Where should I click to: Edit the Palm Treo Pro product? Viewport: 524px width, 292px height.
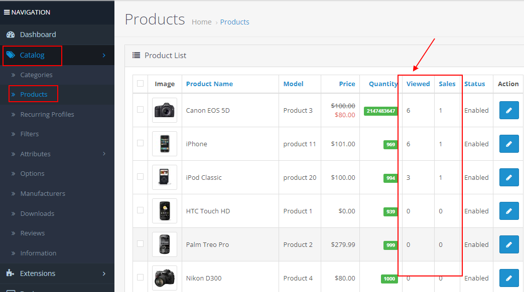(509, 244)
